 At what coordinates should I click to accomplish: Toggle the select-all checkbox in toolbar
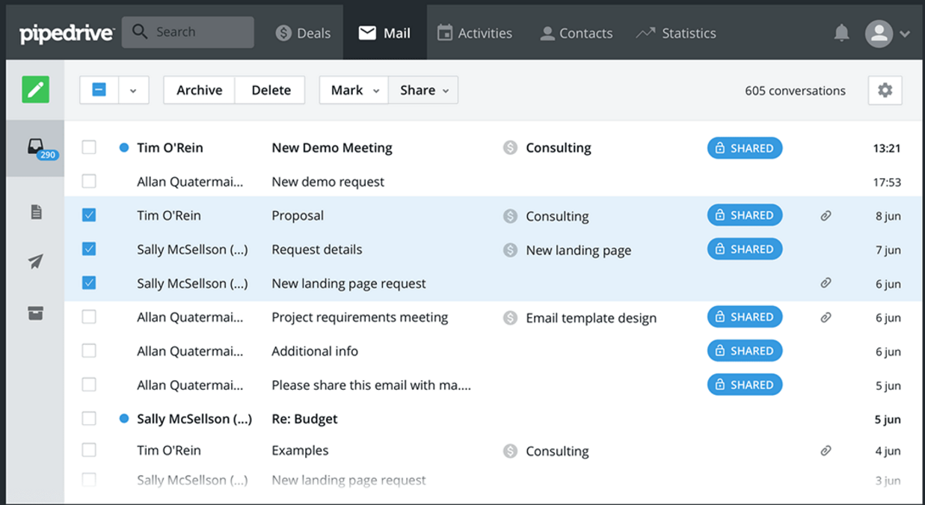tap(99, 90)
